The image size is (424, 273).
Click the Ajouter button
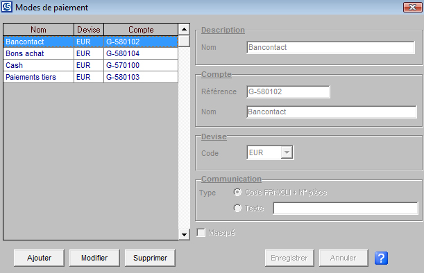tap(39, 258)
